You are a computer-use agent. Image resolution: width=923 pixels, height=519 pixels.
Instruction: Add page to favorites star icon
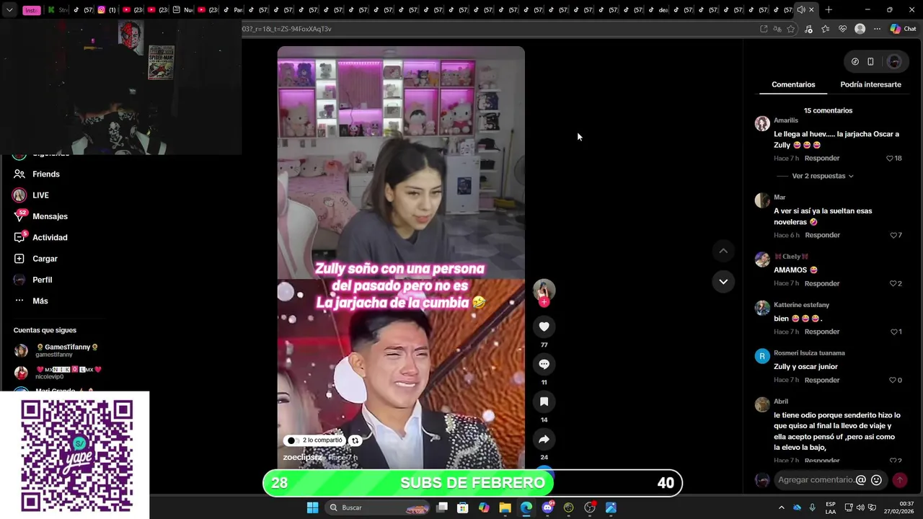pyautogui.click(x=791, y=29)
